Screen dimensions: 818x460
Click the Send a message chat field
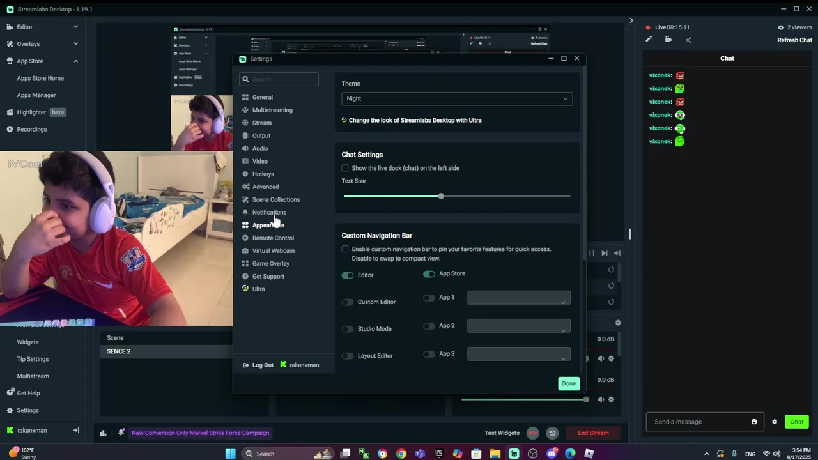[701, 422]
